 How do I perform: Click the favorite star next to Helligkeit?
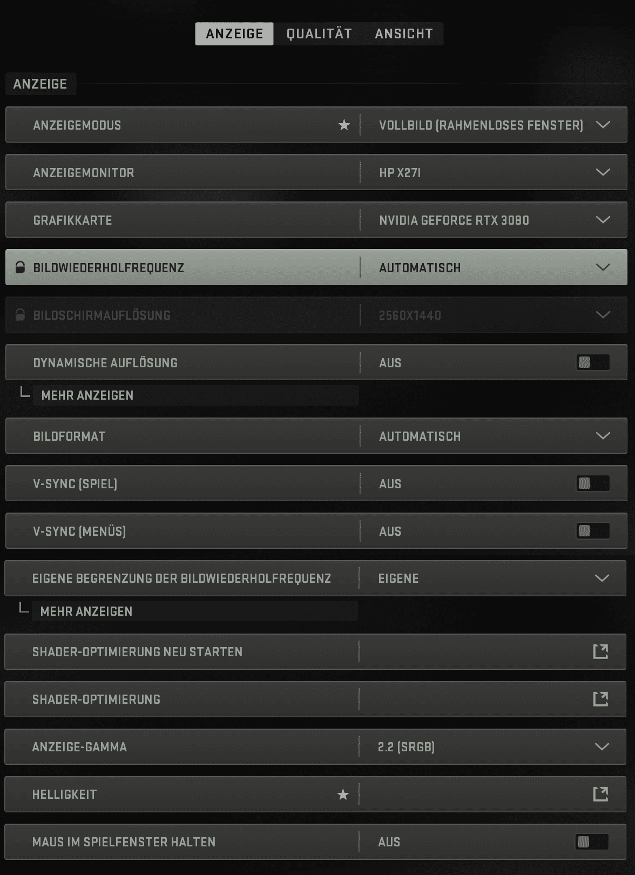343,795
